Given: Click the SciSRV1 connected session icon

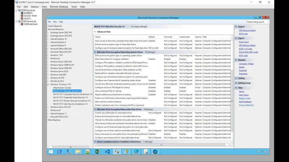Looking at the screenshot, I should point(22,13).
